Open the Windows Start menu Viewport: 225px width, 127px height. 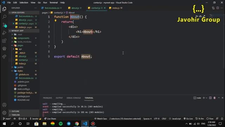[4, 124]
